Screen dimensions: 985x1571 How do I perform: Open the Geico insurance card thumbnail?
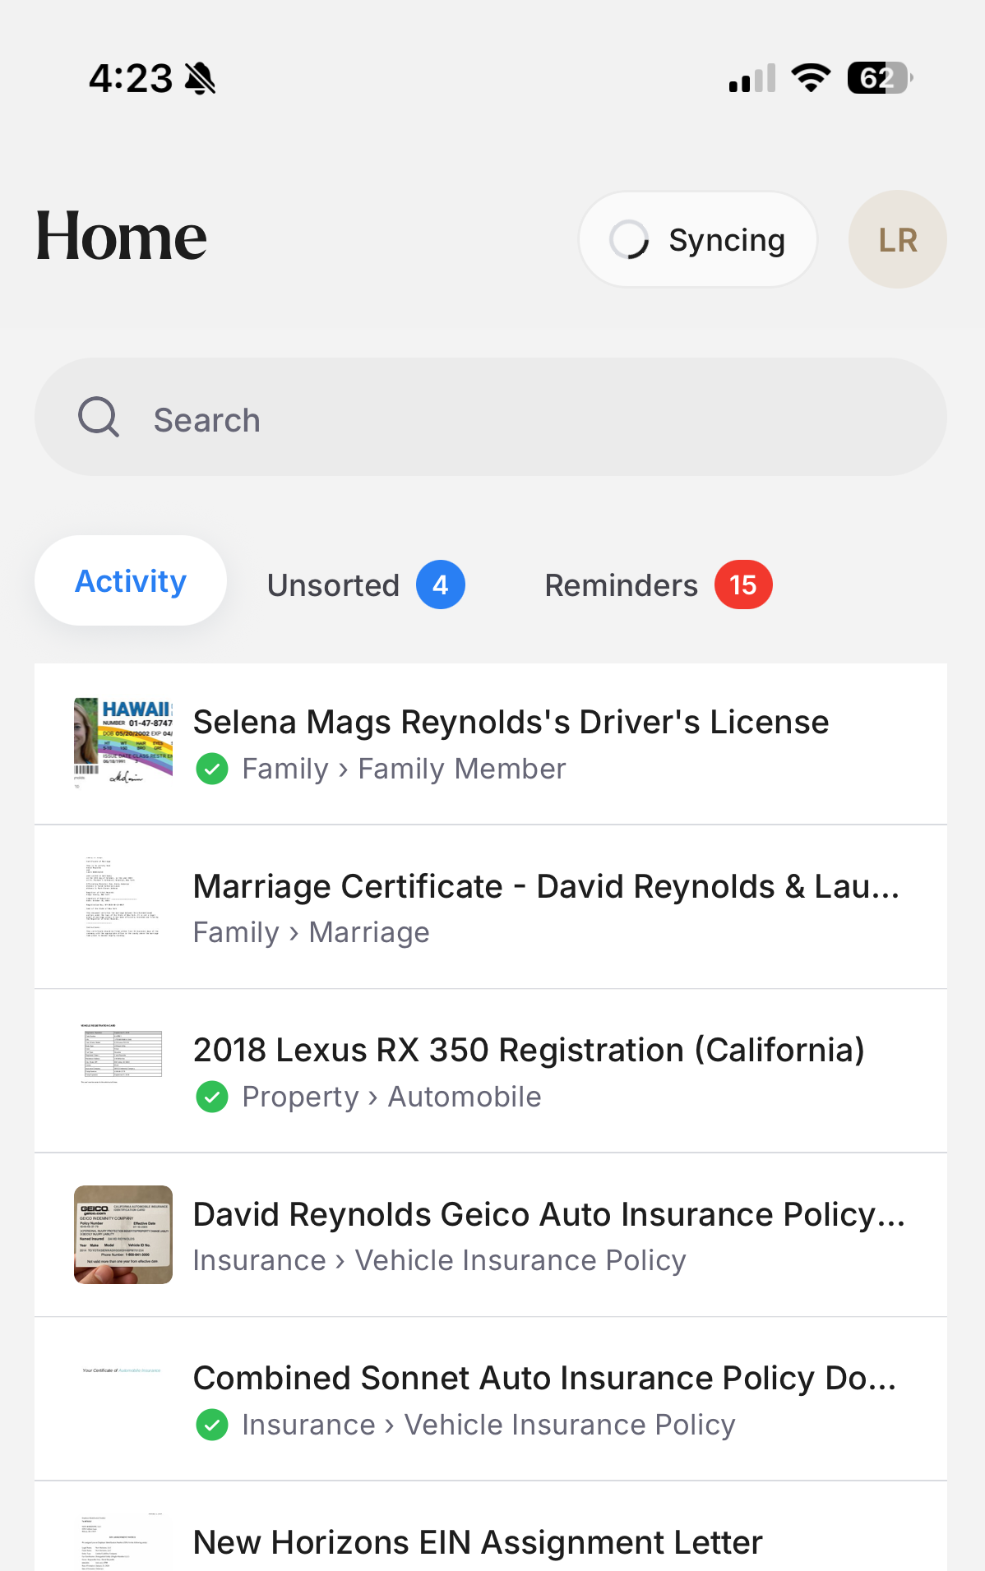(x=123, y=1235)
